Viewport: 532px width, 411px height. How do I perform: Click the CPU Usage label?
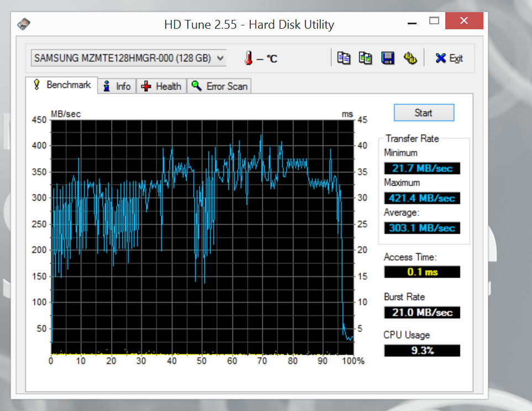click(x=407, y=335)
